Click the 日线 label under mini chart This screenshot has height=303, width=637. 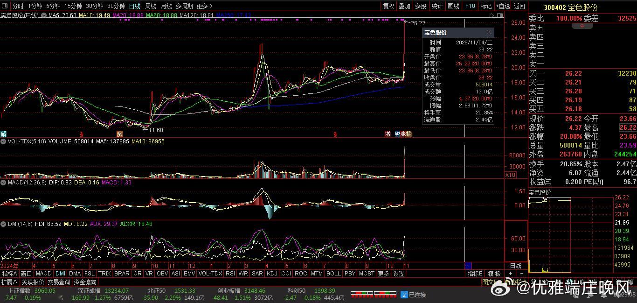pos(515,266)
